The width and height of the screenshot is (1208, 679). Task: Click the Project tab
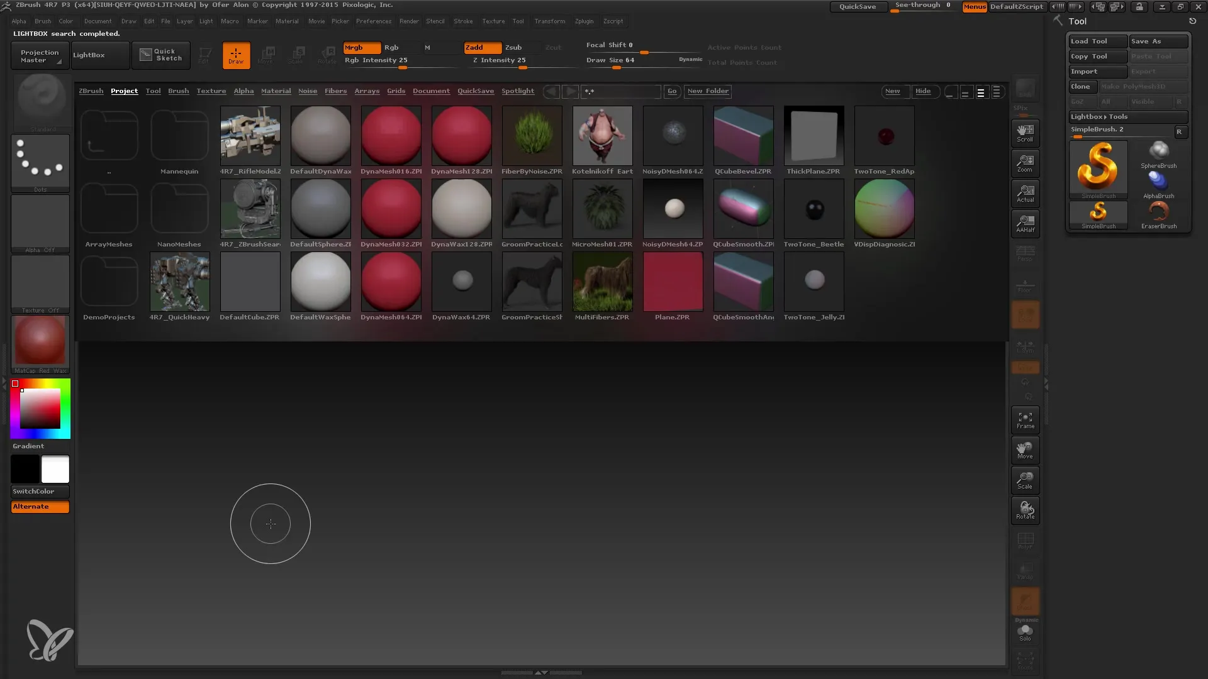click(125, 91)
